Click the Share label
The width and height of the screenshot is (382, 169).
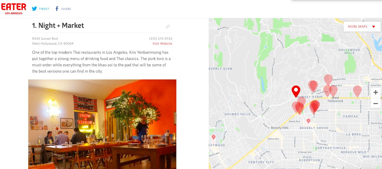(66, 9)
